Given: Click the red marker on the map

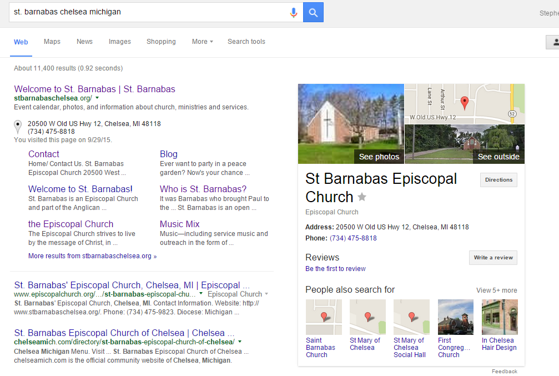Looking at the screenshot, I should pyautogui.click(x=464, y=103).
